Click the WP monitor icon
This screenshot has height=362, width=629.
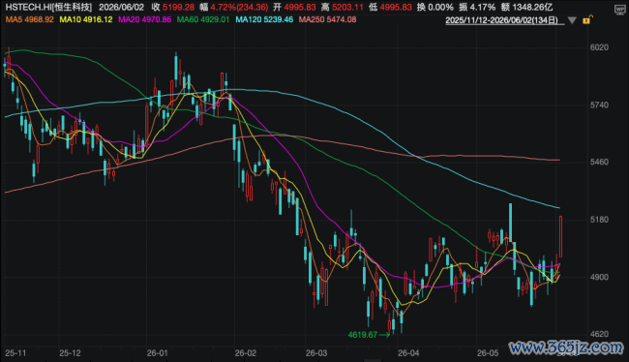tap(619, 9)
